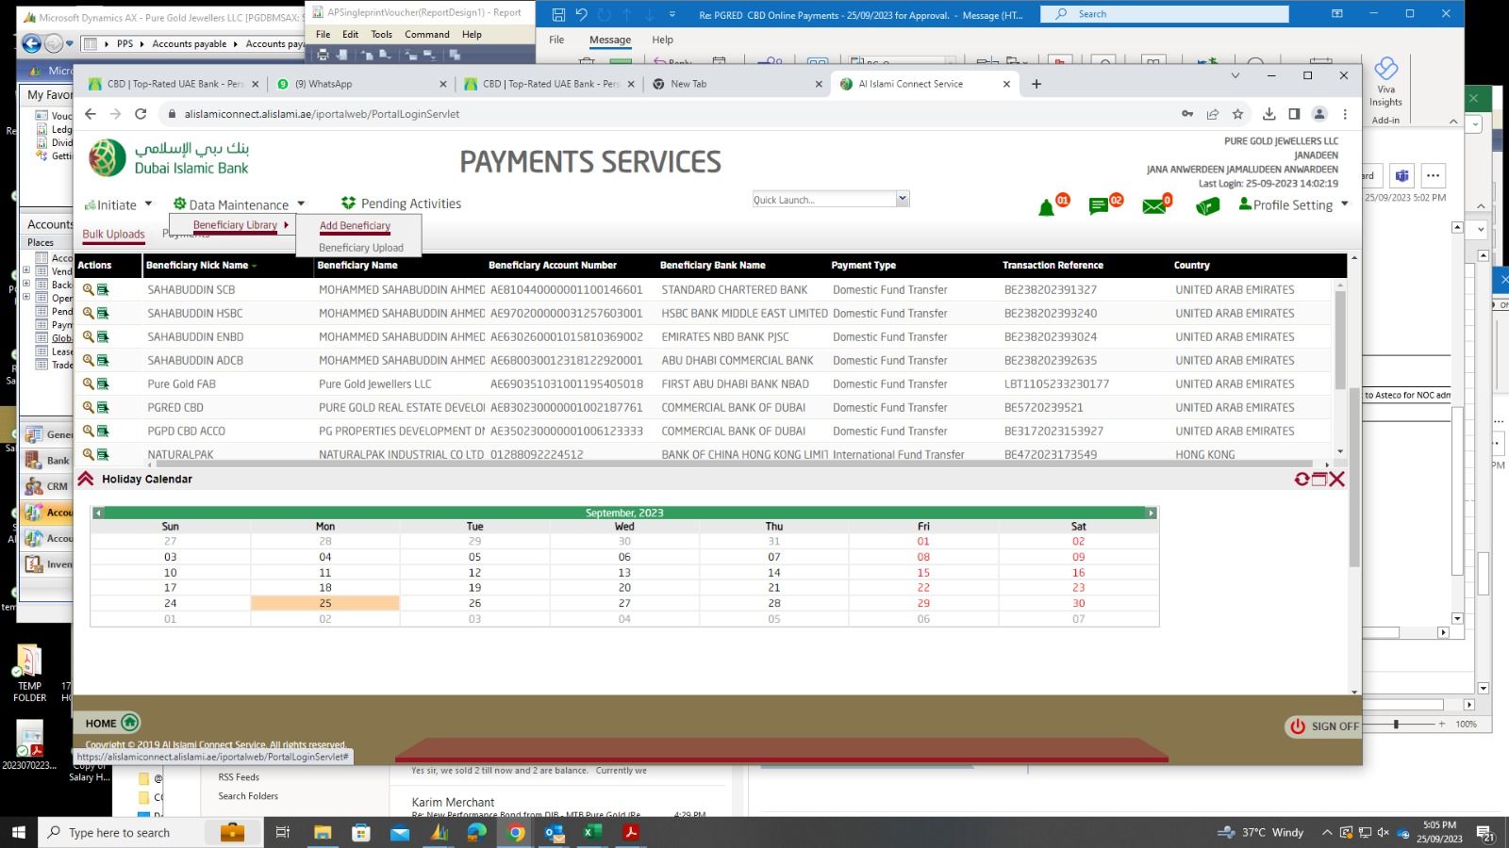Open Outlook from the taskbar
The height and width of the screenshot is (848, 1509).
(554, 832)
